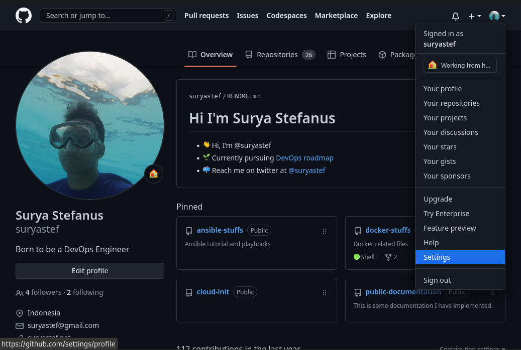Click the Public badge on ansible-stuffs
The height and width of the screenshot is (350, 521).
[x=259, y=230]
